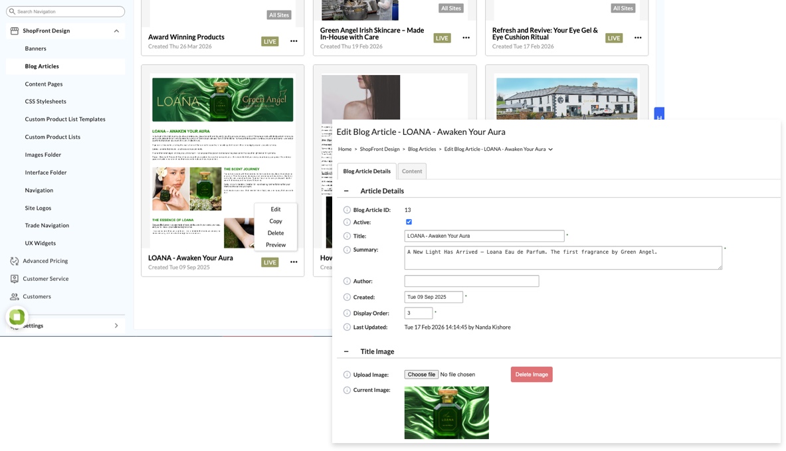Click info icon next to Current Image

pos(347,390)
